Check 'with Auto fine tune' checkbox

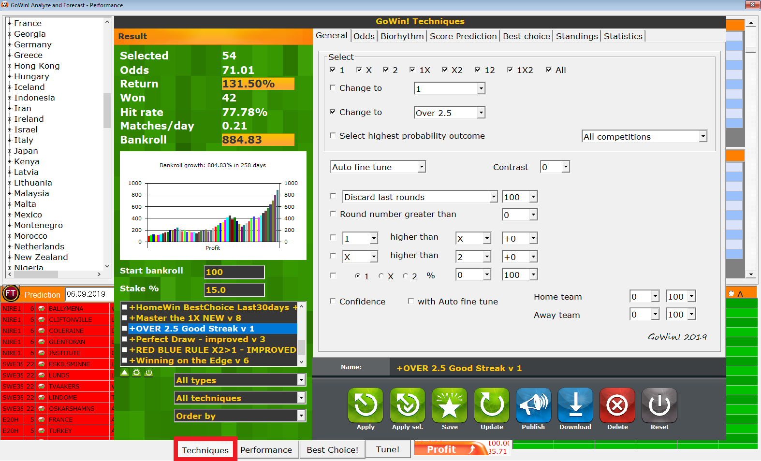411,301
